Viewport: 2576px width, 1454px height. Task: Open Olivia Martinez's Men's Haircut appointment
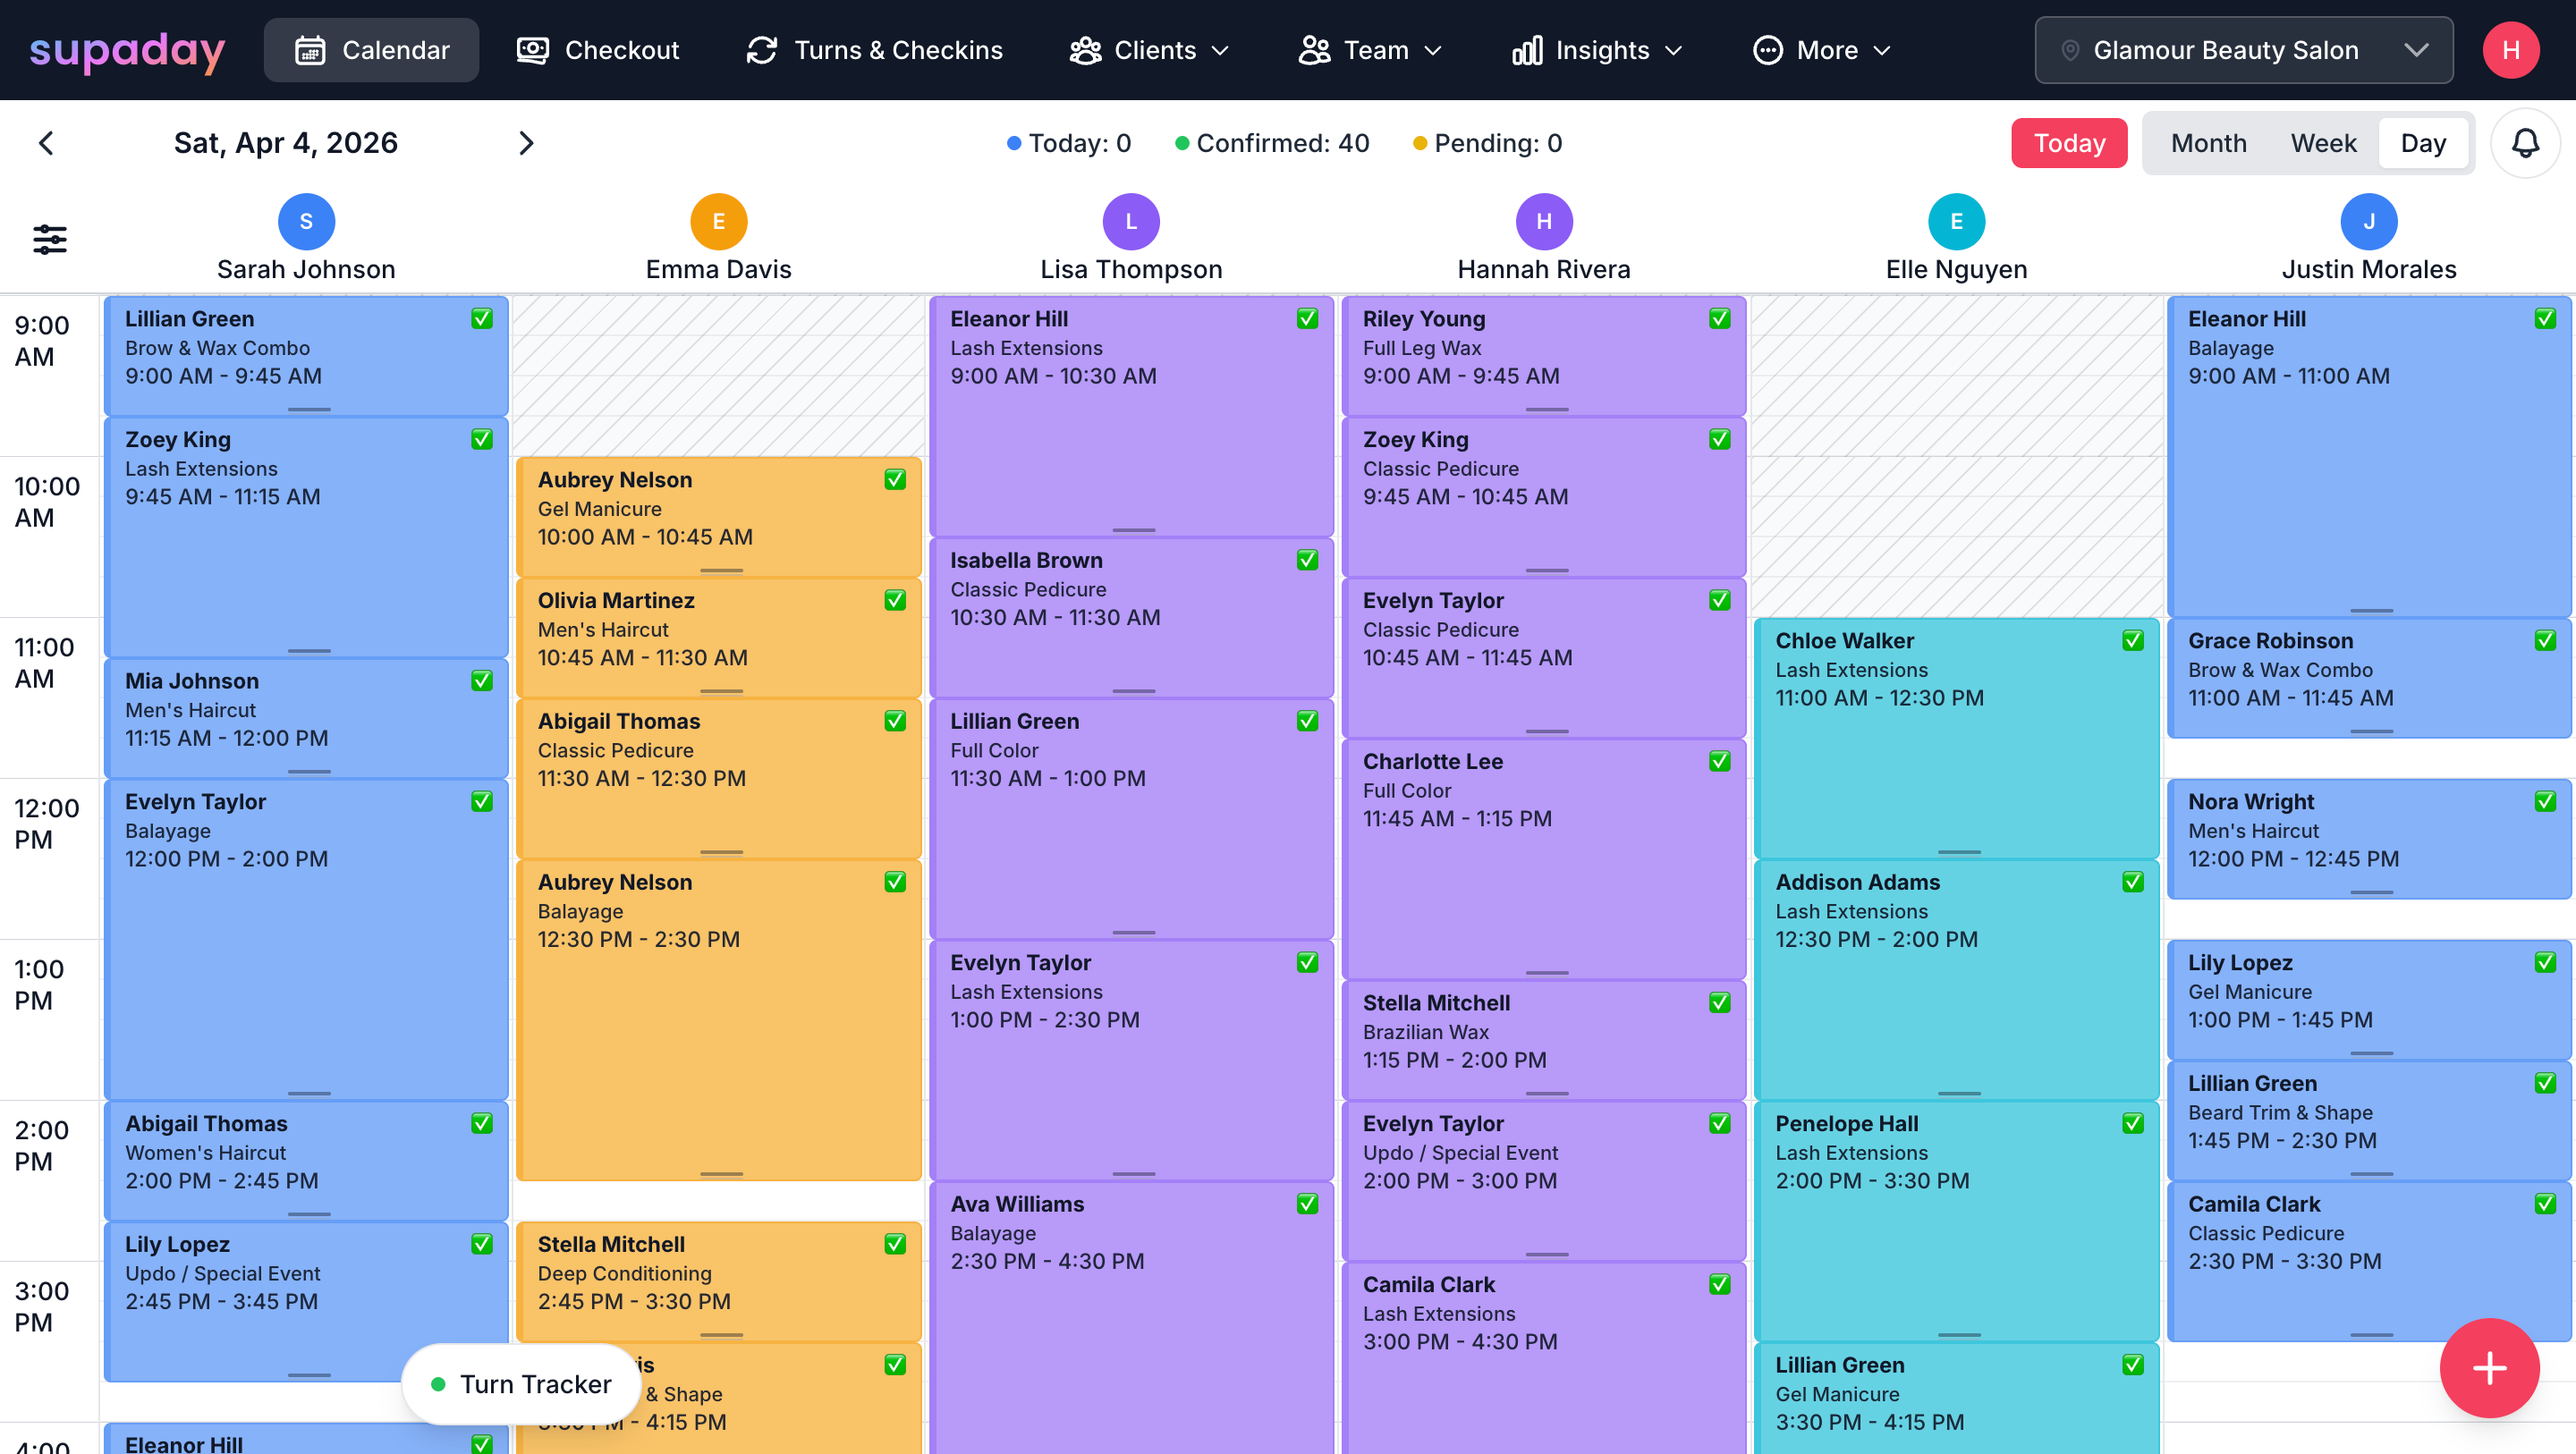pos(718,638)
